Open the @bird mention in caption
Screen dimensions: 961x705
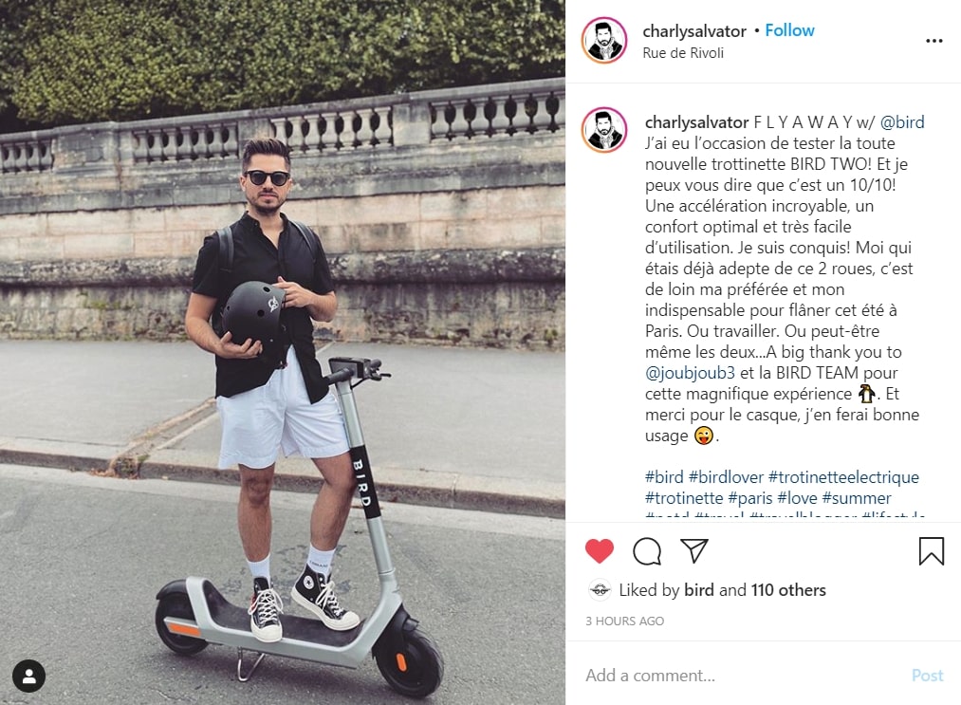click(902, 122)
